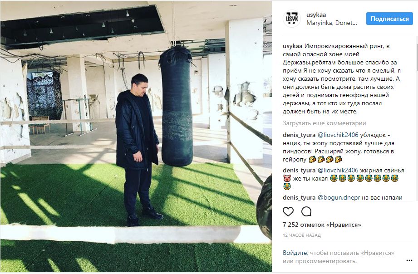Viewport: 418px width, 274px height.
Task: Click Войдите login link
Action: pos(295,253)
